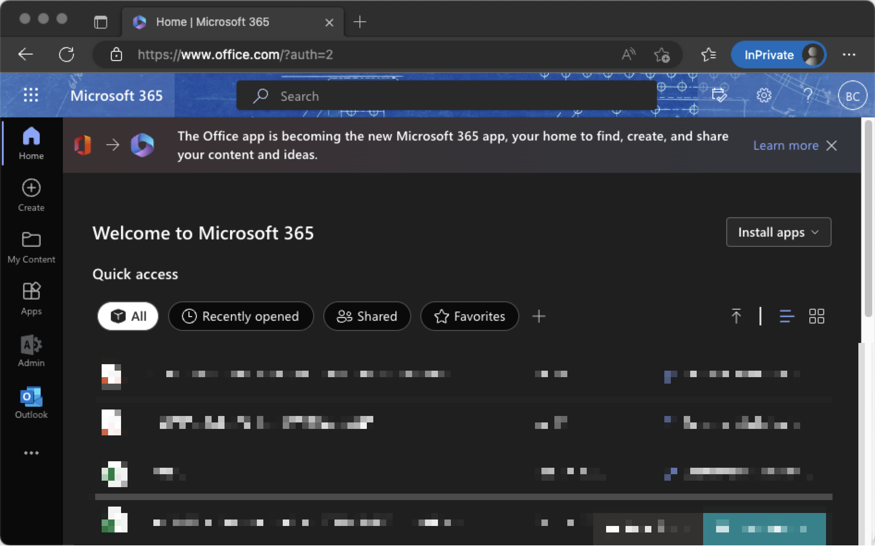
Task: Click the address bar URL
Action: [x=235, y=55]
